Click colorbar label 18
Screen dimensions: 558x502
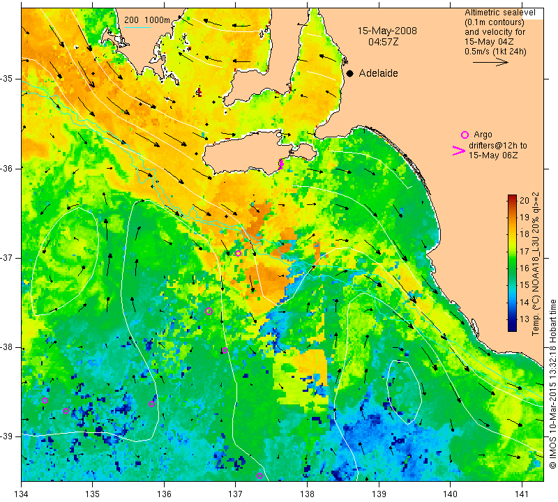pos(525,234)
